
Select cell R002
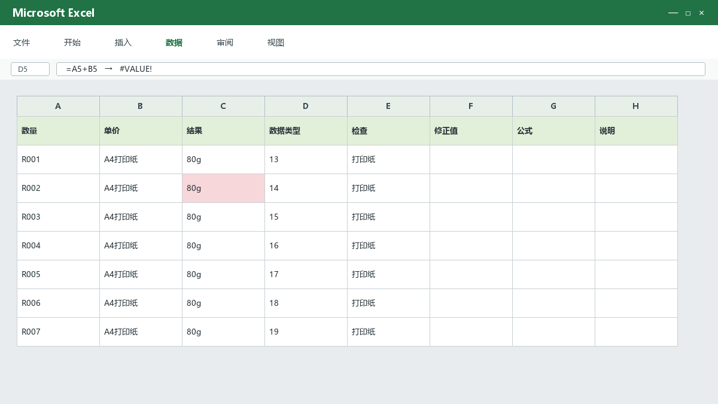(58, 188)
